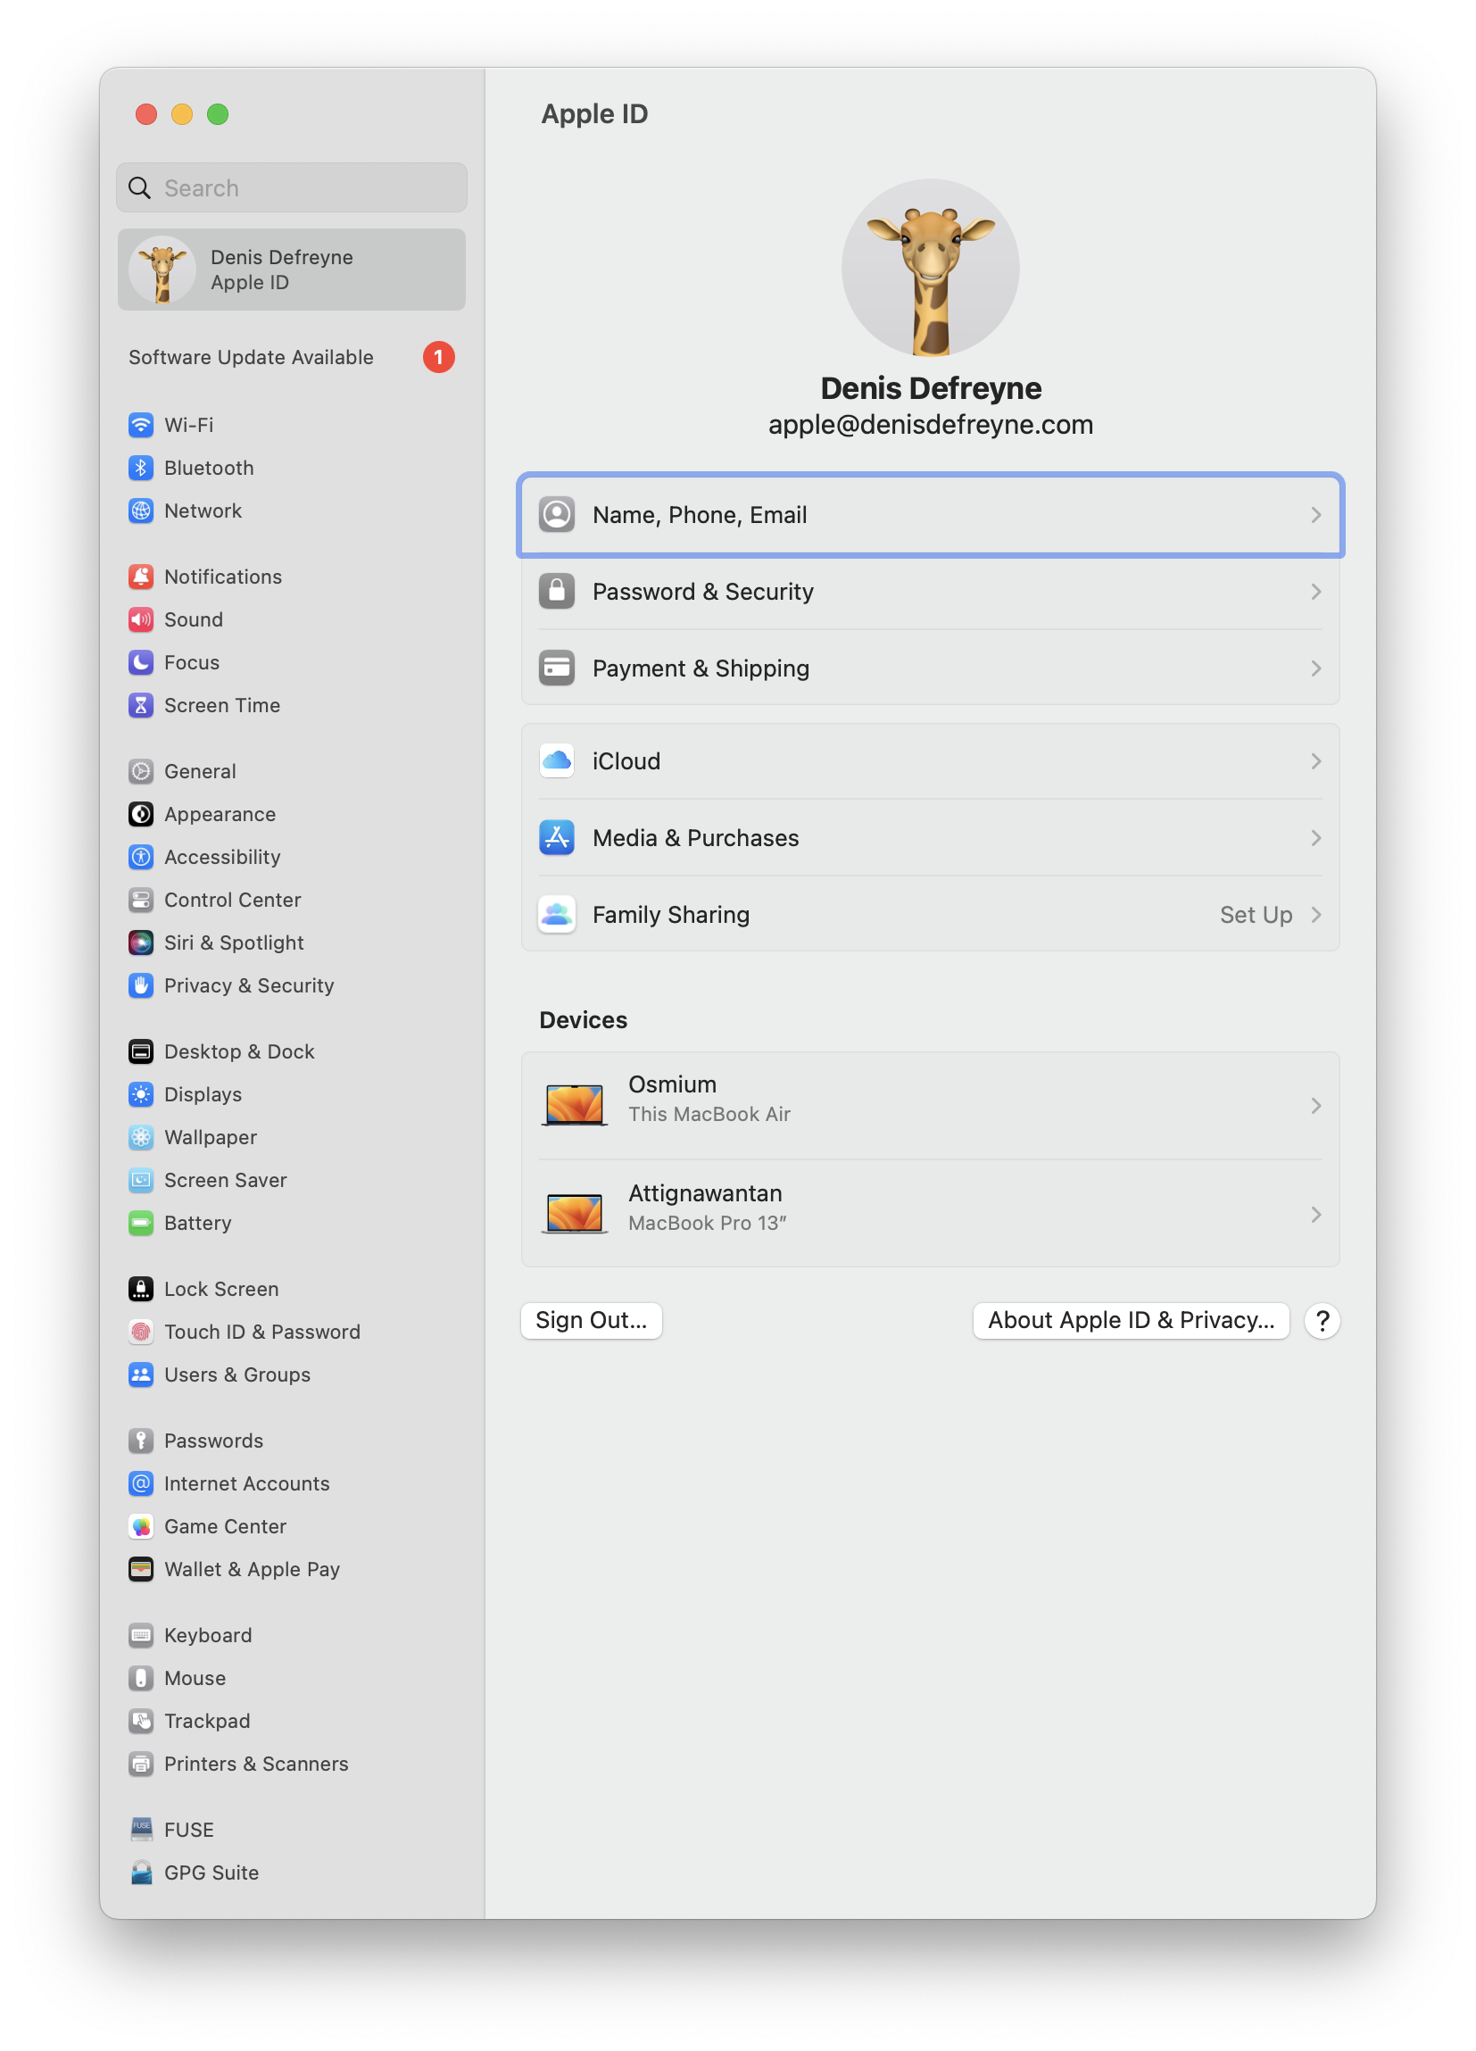Viewport: 1476px width, 2051px height.
Task: Expand Name, Phone, Email chevron
Action: [x=1316, y=516]
